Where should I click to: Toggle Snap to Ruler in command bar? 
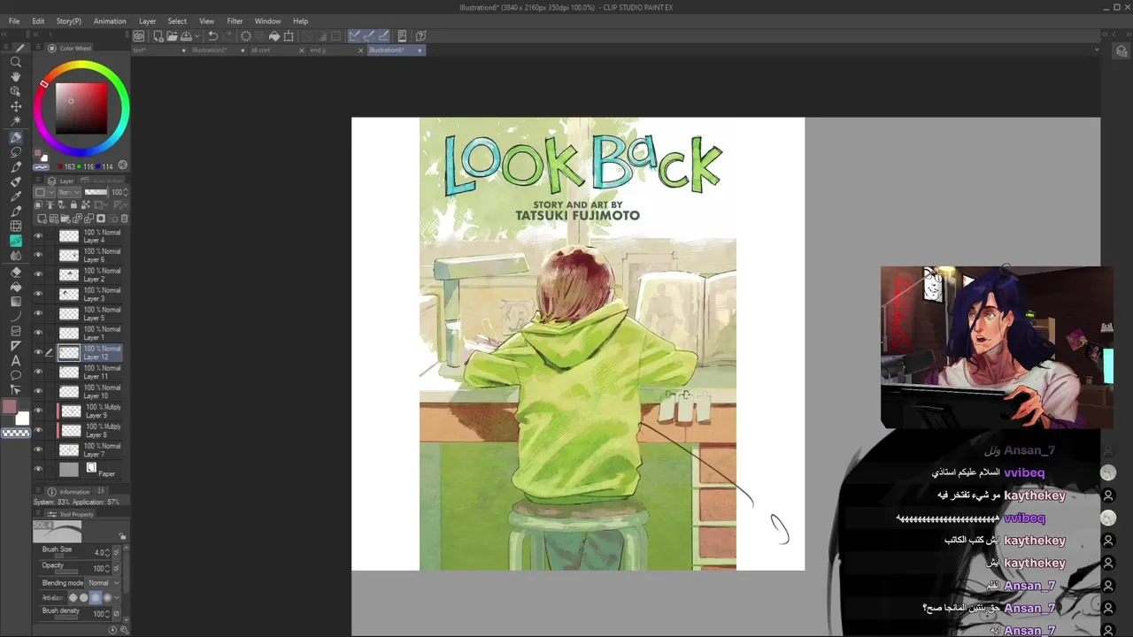[x=354, y=36]
